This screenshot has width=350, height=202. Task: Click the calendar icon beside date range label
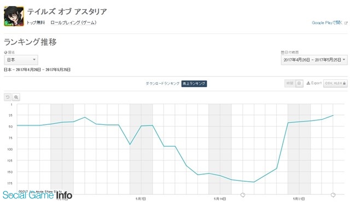point(282,53)
